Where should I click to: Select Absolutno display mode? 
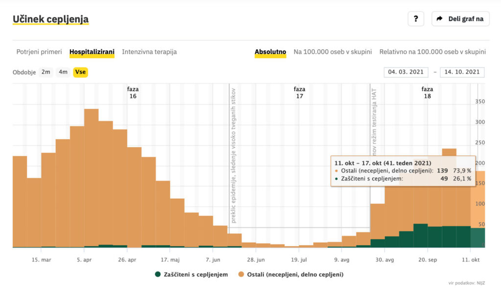coord(270,52)
